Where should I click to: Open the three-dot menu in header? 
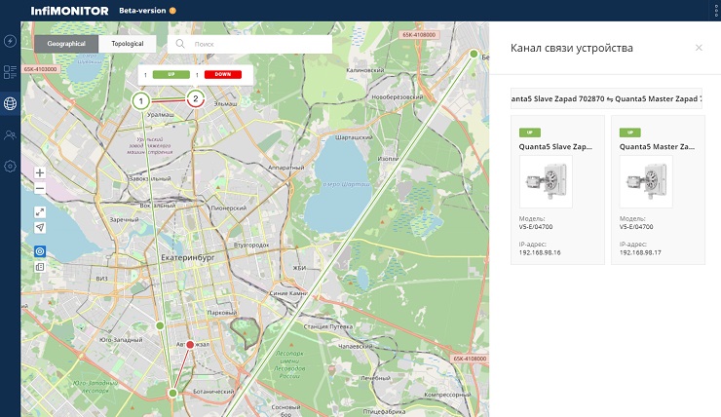pyautogui.click(x=716, y=10)
